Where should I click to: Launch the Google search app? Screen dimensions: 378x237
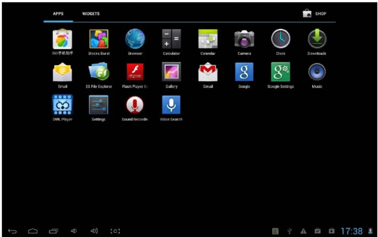244,75
